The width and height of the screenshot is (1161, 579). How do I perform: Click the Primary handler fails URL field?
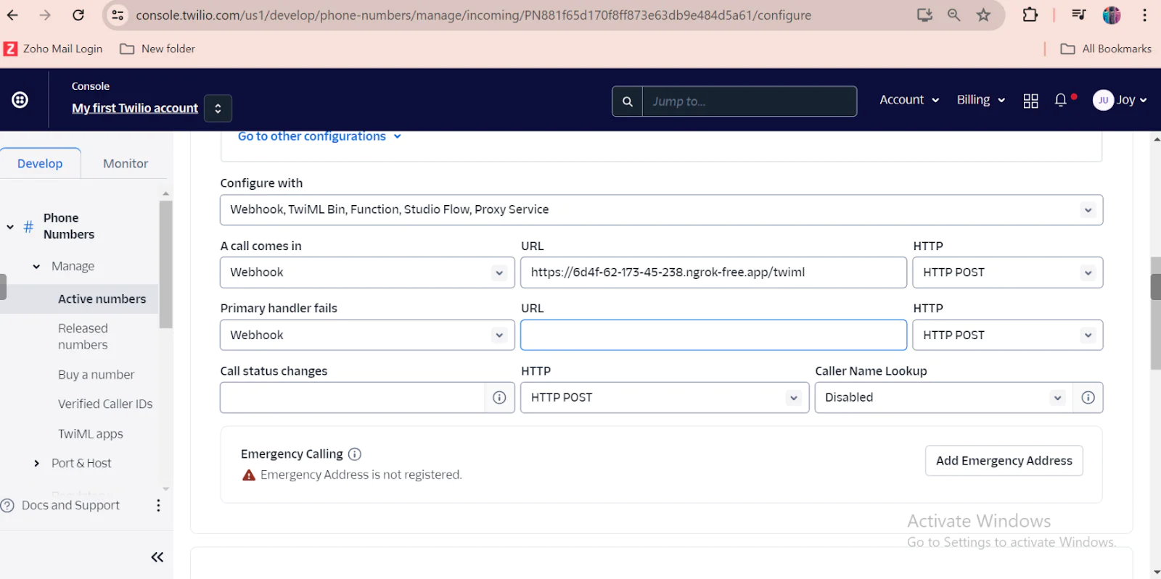[713, 335]
